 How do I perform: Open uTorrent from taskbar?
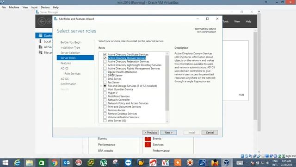104,163
